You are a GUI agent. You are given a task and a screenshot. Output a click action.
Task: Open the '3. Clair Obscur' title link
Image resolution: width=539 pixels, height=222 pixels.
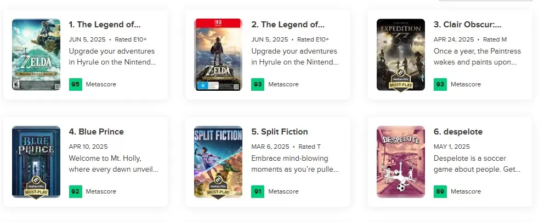pos(468,25)
